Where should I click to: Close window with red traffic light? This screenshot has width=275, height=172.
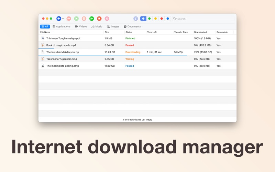pyautogui.click(x=43, y=19)
